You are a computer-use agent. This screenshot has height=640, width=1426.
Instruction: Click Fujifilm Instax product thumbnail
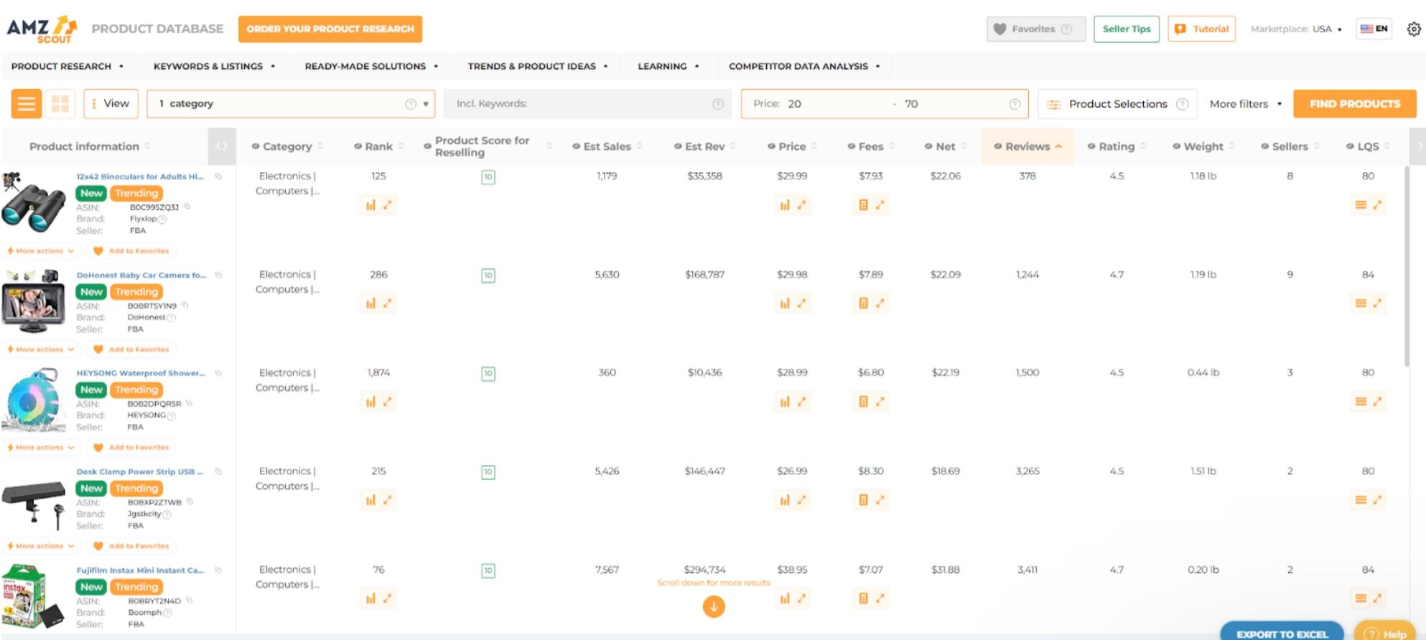tap(33, 597)
